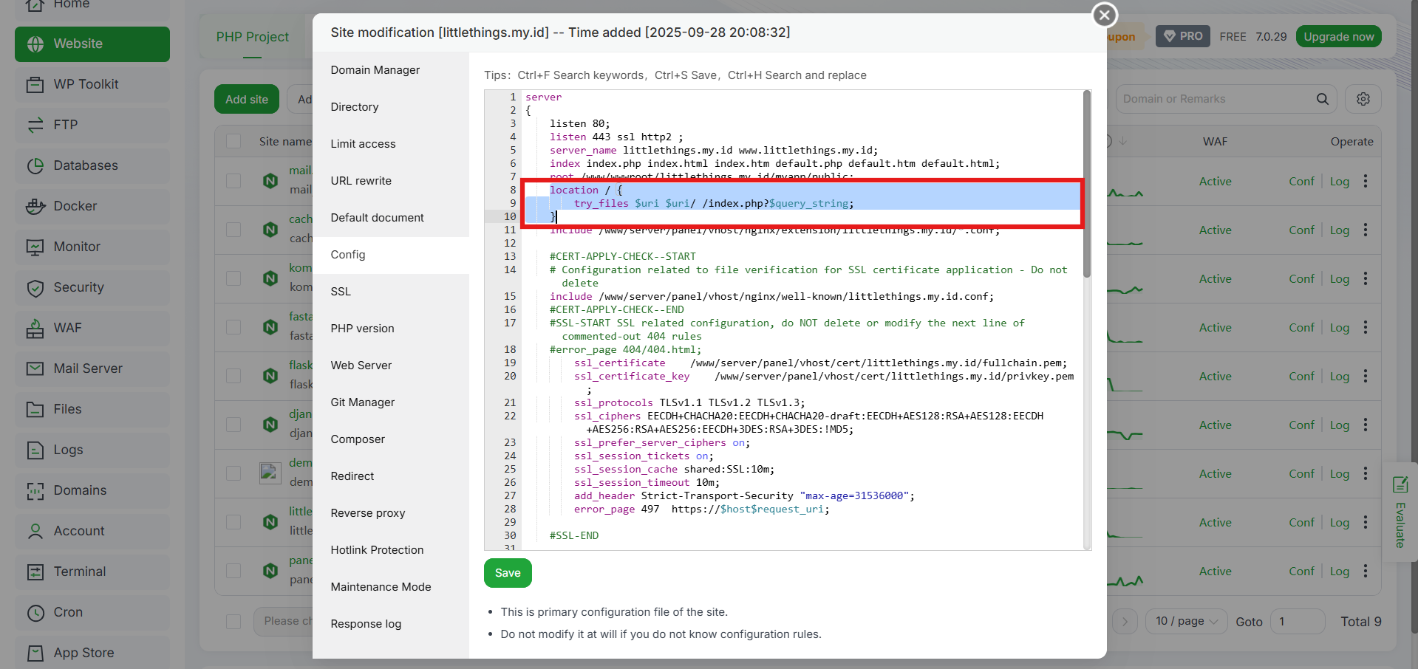Click Add site button
1418x669 pixels.
247,99
